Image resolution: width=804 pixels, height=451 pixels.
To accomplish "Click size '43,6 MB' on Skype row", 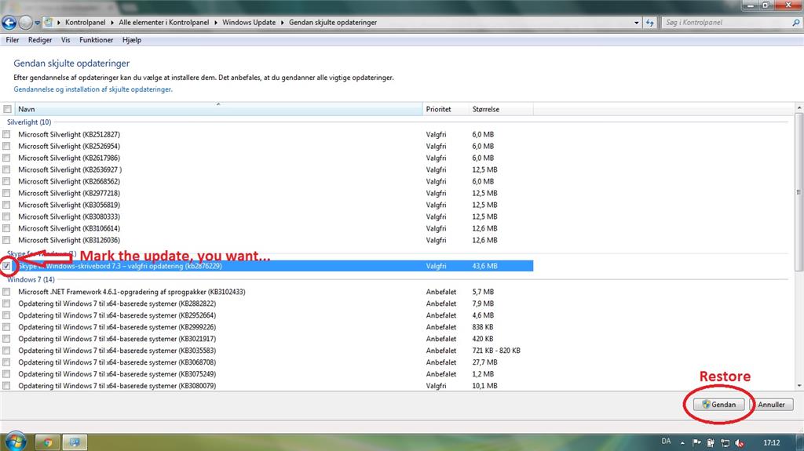I will [x=484, y=266].
